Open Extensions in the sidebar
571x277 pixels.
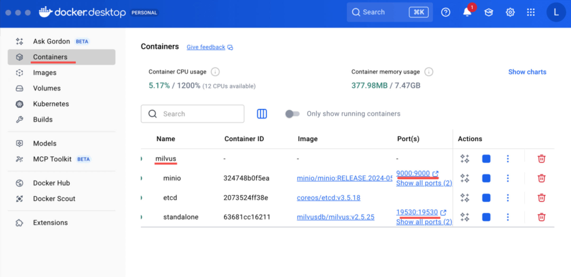coord(61,223)
